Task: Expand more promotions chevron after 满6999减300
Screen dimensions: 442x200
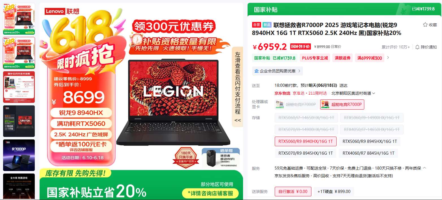Action: coord(388,57)
